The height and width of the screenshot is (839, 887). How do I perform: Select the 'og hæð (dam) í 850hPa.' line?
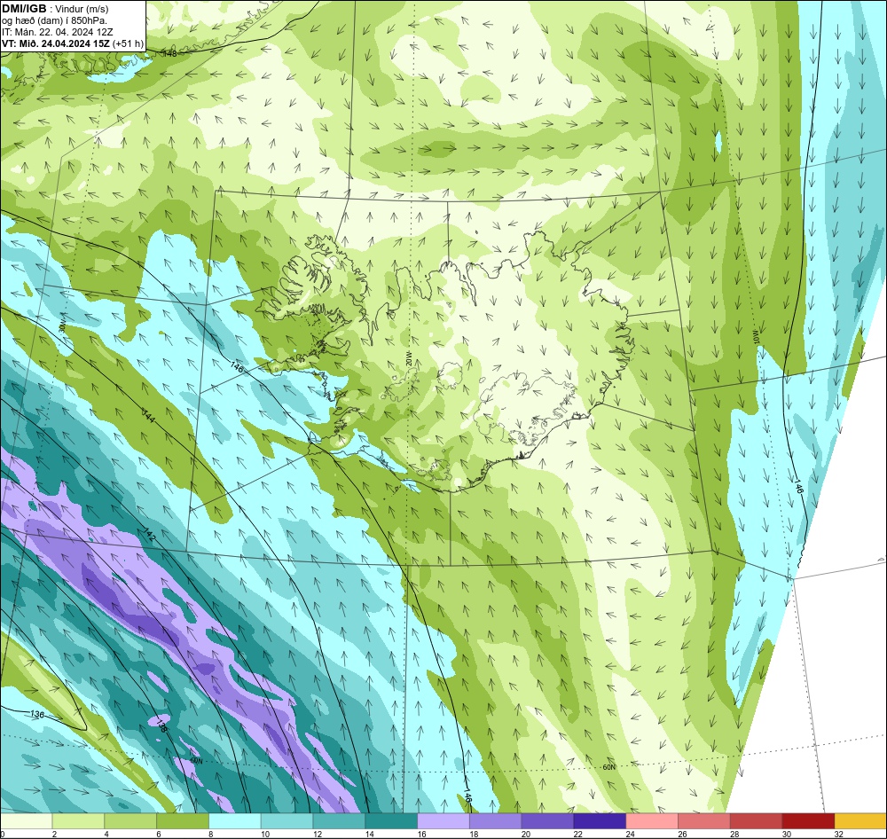point(54,20)
